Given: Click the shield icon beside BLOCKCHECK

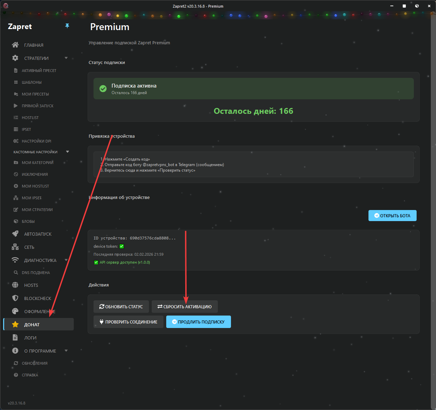Looking at the screenshot, I should click(x=15, y=298).
